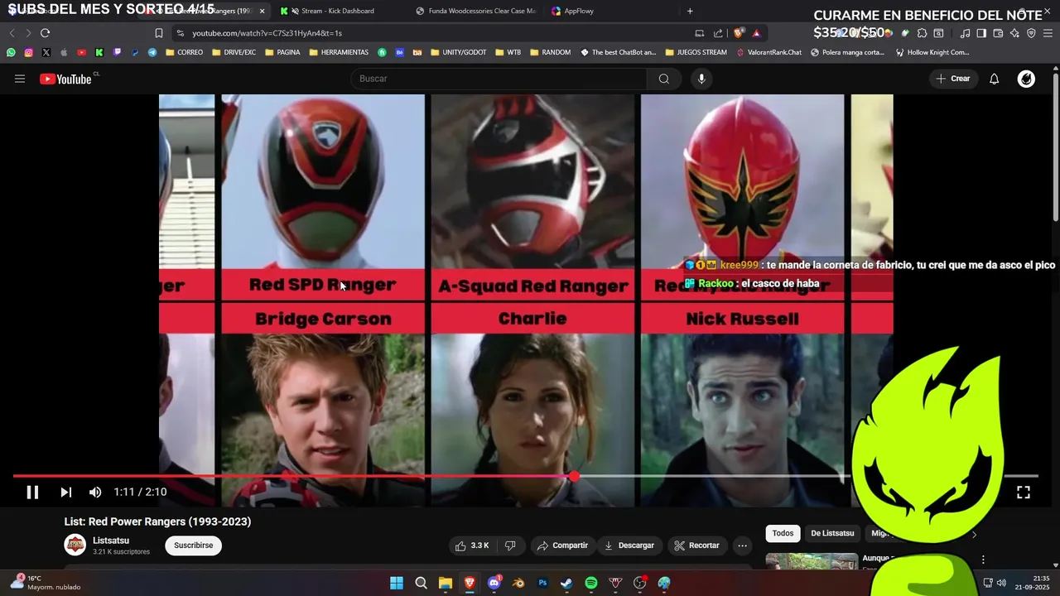Skip to next video
The height and width of the screenshot is (596, 1060).
point(65,492)
